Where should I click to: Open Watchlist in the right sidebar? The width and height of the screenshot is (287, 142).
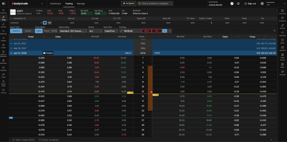tap(282, 34)
